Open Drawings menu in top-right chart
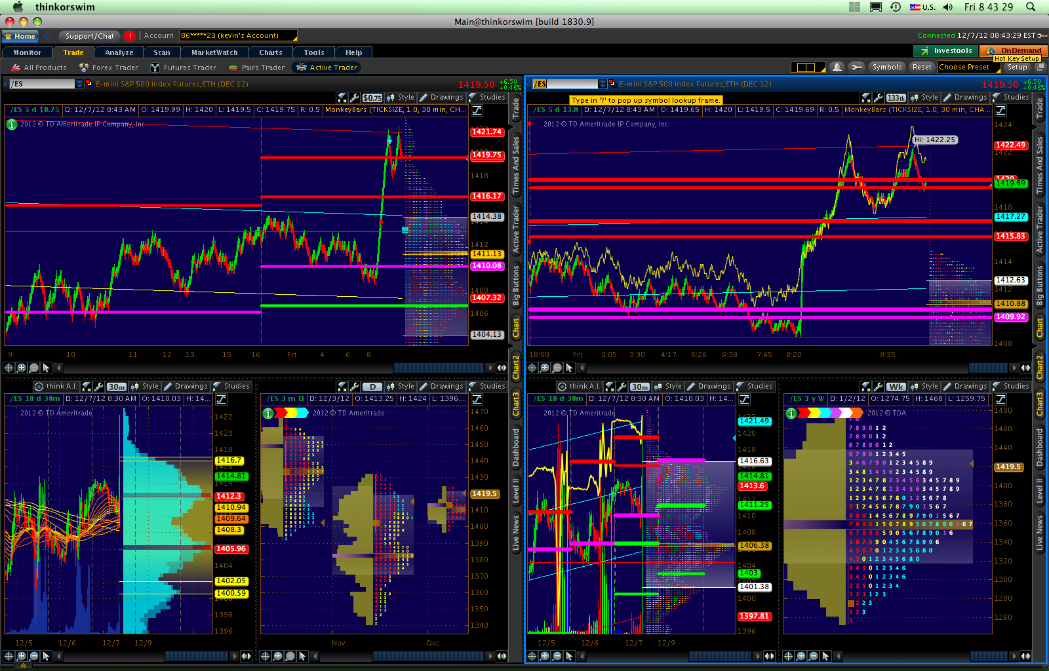Viewport: 1049px width, 671px height. [966, 97]
